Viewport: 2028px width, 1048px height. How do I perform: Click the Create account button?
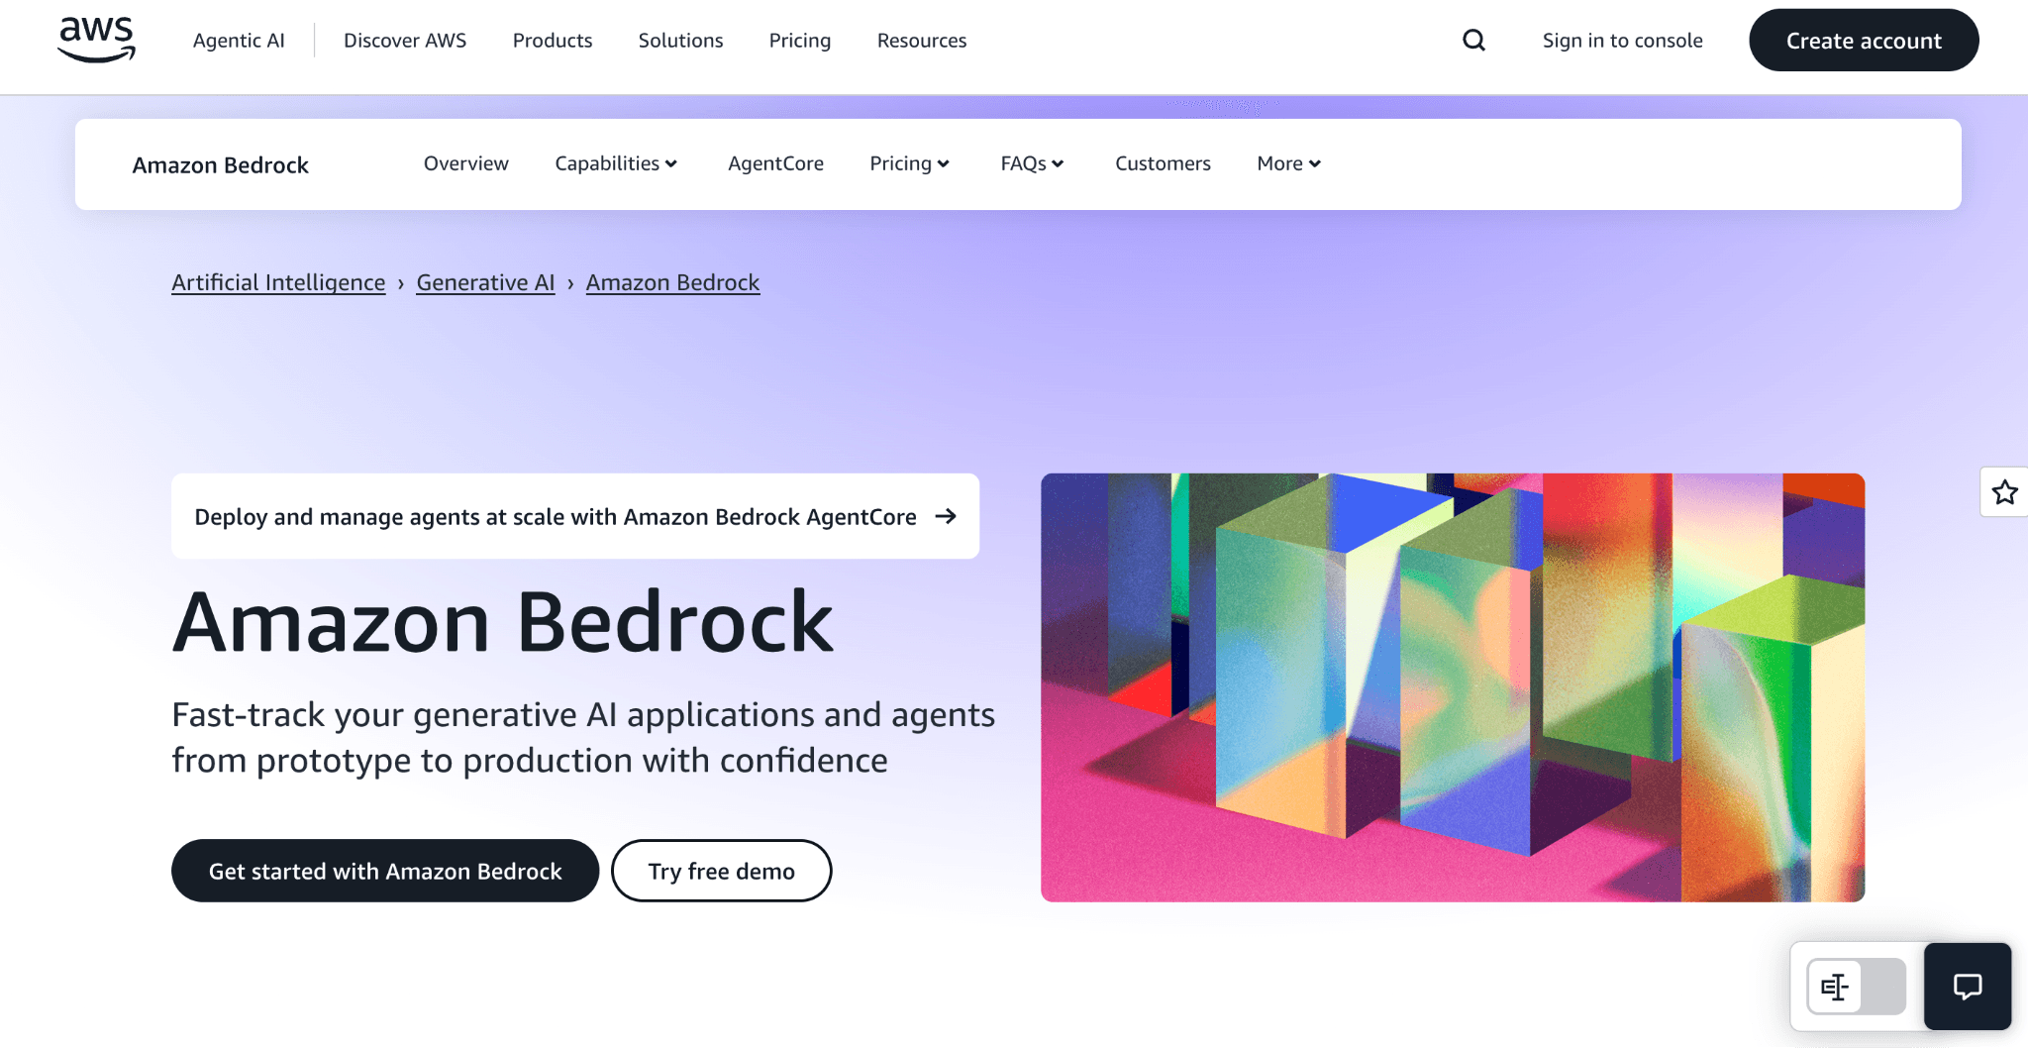point(1864,41)
